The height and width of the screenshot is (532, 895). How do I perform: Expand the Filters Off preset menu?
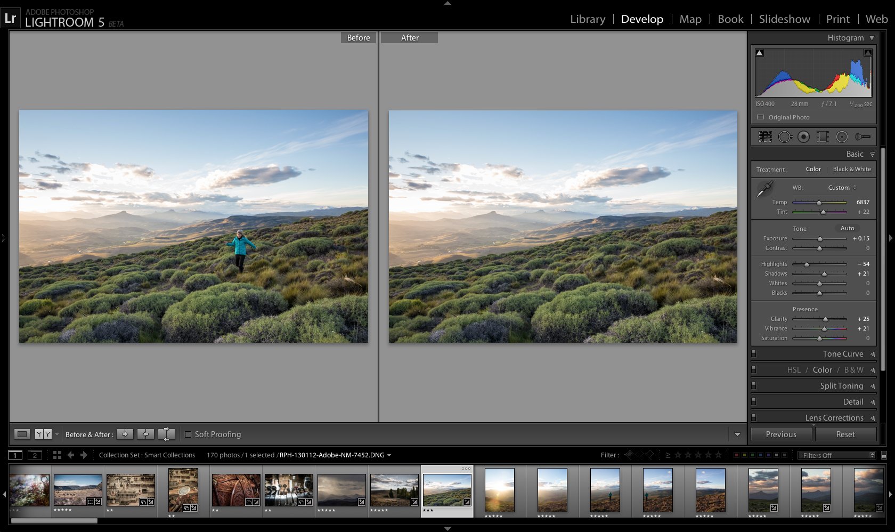[836, 455]
